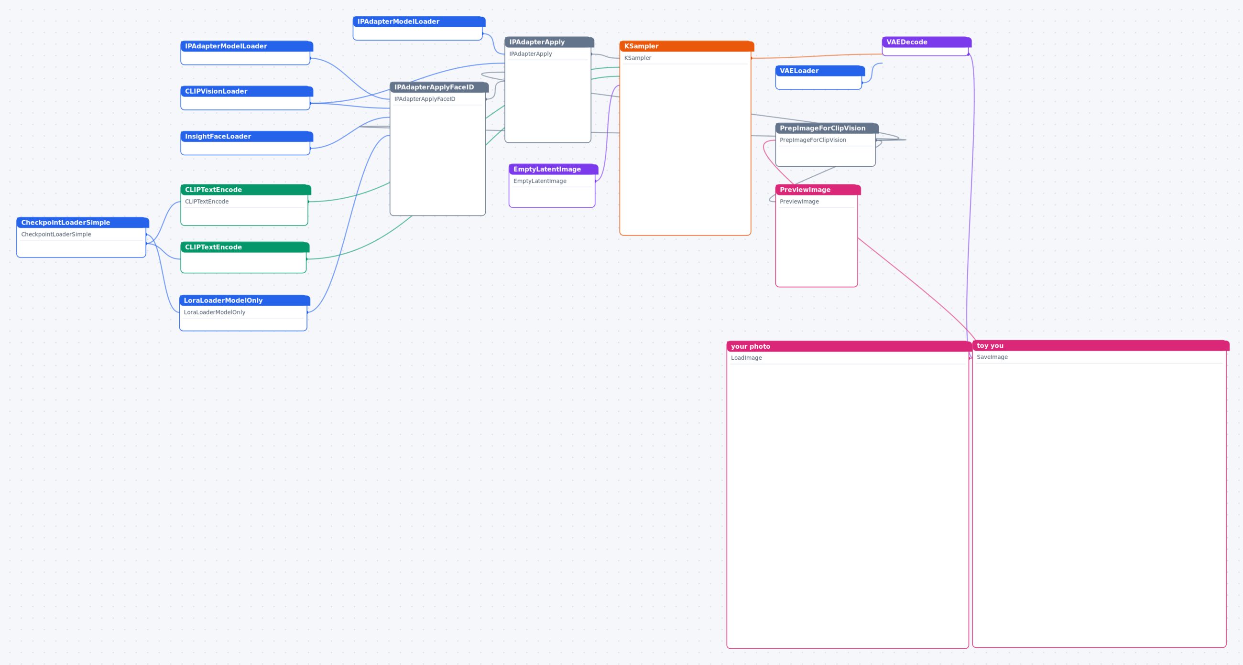Click the KSampler subtitle text inside node
This screenshot has height=665, width=1243.
click(x=637, y=58)
